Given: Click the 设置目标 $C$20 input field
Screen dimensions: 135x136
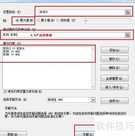Looking at the screenshot, I should tap(82, 12).
